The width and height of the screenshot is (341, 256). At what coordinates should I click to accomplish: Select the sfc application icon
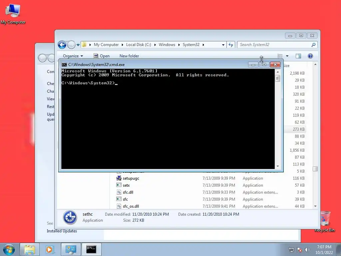[x=119, y=199]
